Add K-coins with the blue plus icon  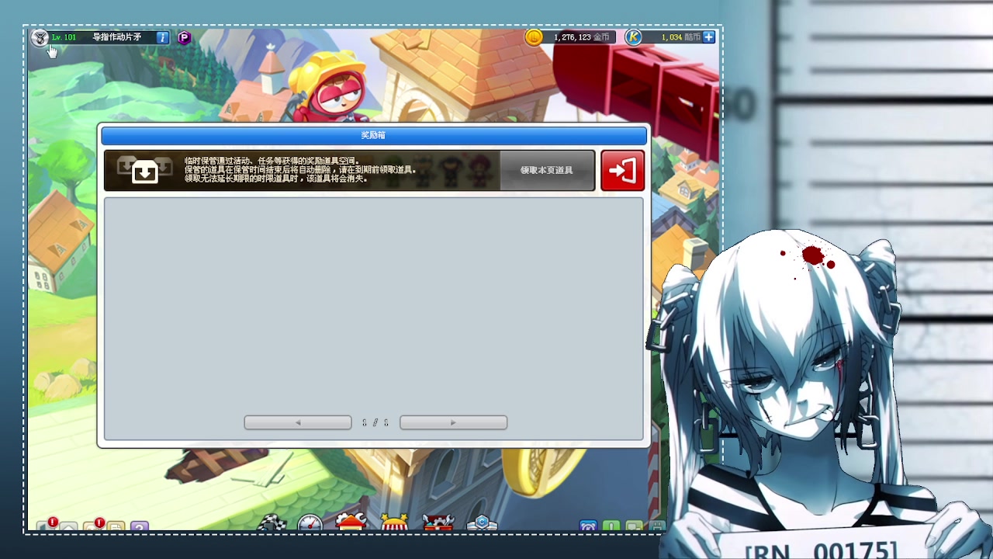708,37
